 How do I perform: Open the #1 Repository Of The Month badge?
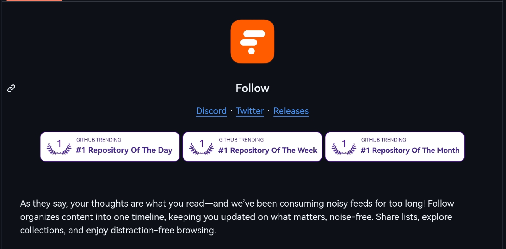tap(395, 147)
